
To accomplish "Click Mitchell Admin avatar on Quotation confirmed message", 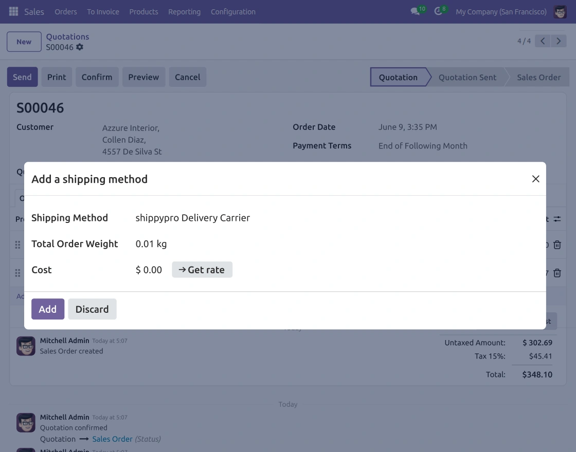I will [x=26, y=423].
